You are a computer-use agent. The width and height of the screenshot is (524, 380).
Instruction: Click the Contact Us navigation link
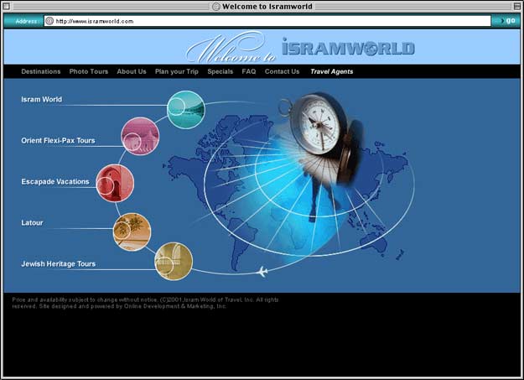[282, 72]
